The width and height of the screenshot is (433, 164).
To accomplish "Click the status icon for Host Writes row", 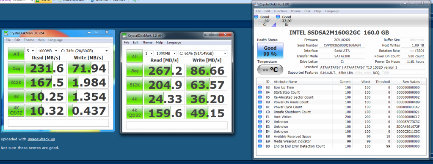I will coord(260,117).
